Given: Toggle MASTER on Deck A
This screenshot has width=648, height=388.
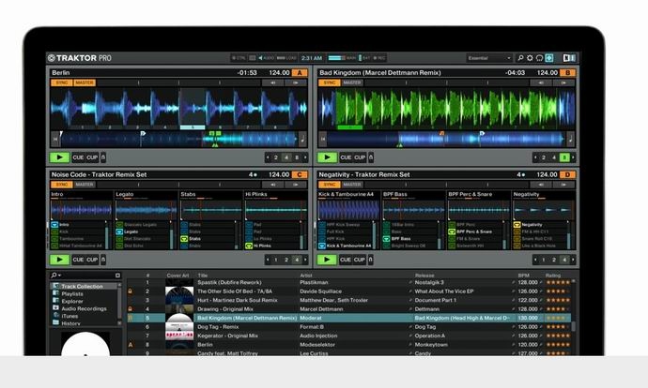Looking at the screenshot, I should [85, 82].
